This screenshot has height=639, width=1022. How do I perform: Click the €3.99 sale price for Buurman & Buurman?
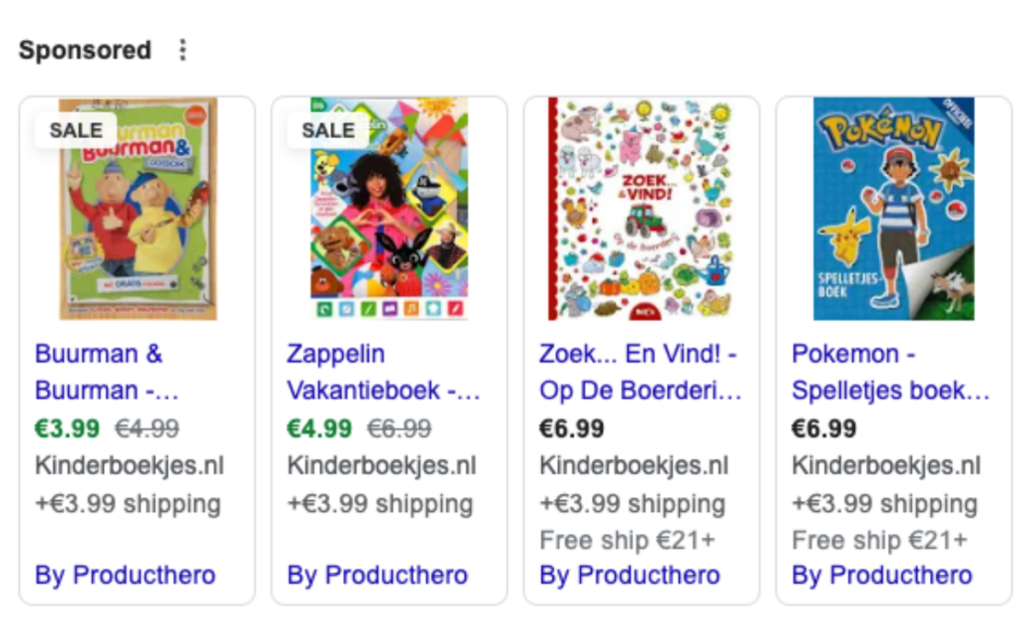[67, 429]
